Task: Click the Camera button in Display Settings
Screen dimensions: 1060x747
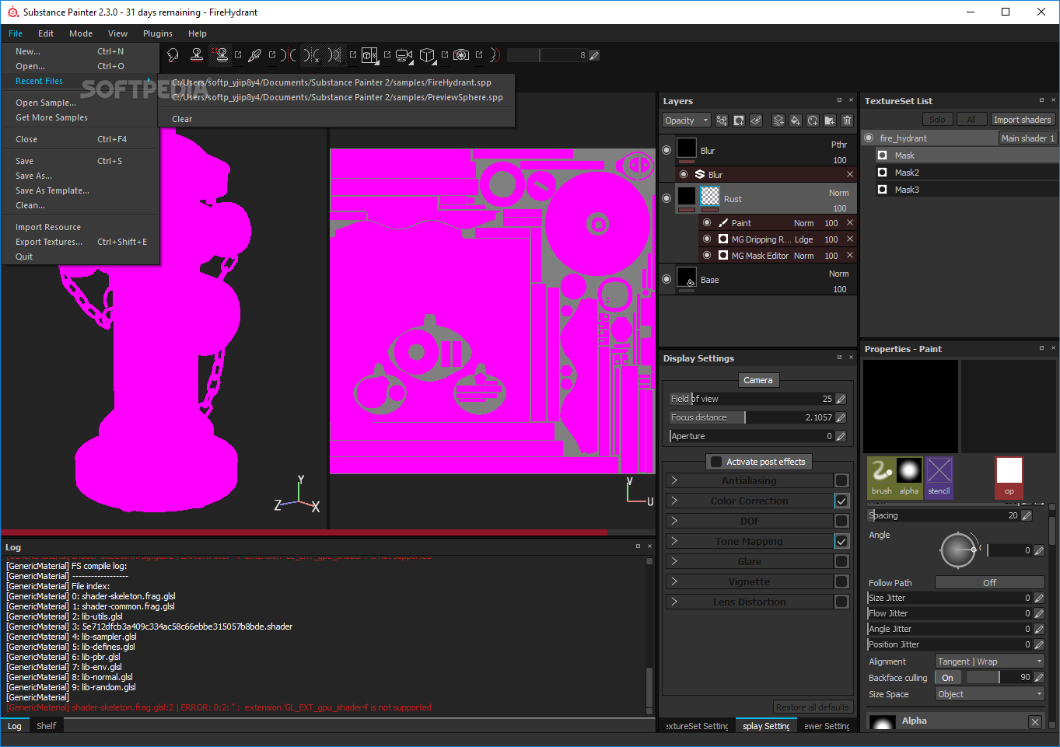Action: (x=757, y=380)
